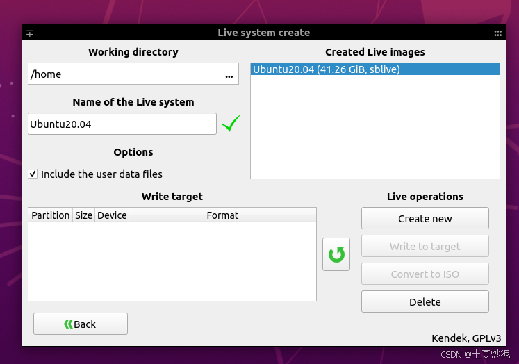The height and width of the screenshot is (364, 519).
Task: Select Ubuntu20.04 (41.26 GiB, sblive) image
Action: tap(375, 69)
